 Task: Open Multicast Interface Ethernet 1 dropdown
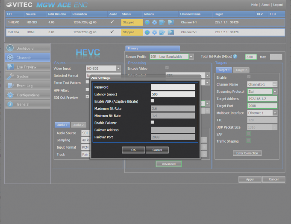[x=275, y=113]
